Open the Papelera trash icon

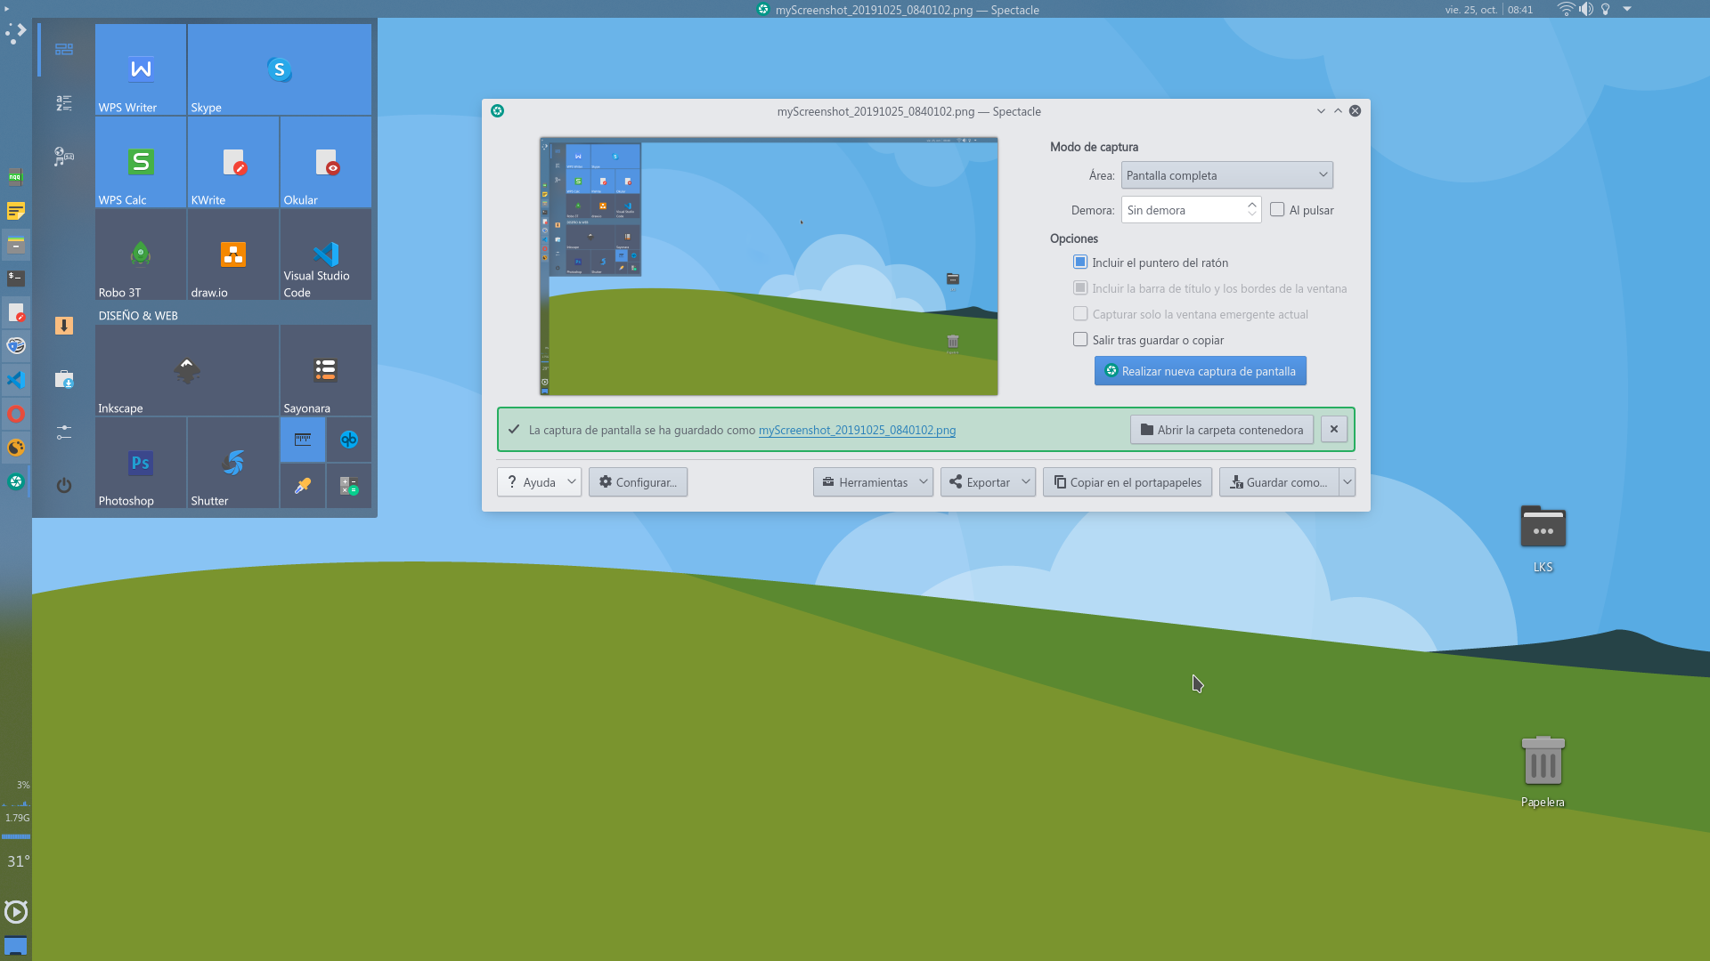(1543, 771)
